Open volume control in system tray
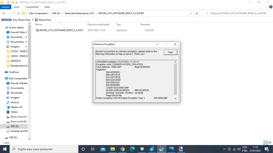 (239, 149)
